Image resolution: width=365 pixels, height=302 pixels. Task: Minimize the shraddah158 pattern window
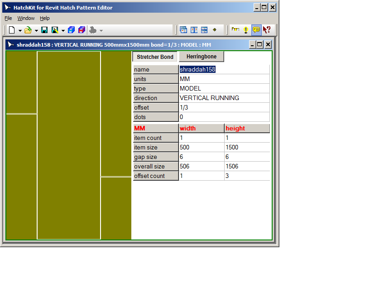(252, 44)
